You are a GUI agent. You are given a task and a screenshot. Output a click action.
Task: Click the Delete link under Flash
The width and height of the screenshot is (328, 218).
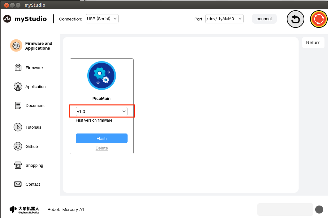pos(102,148)
